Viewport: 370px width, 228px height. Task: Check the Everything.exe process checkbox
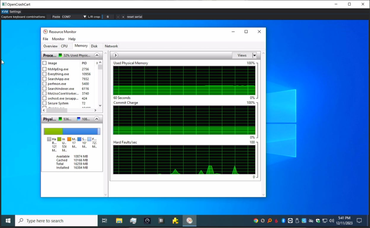[45, 74]
